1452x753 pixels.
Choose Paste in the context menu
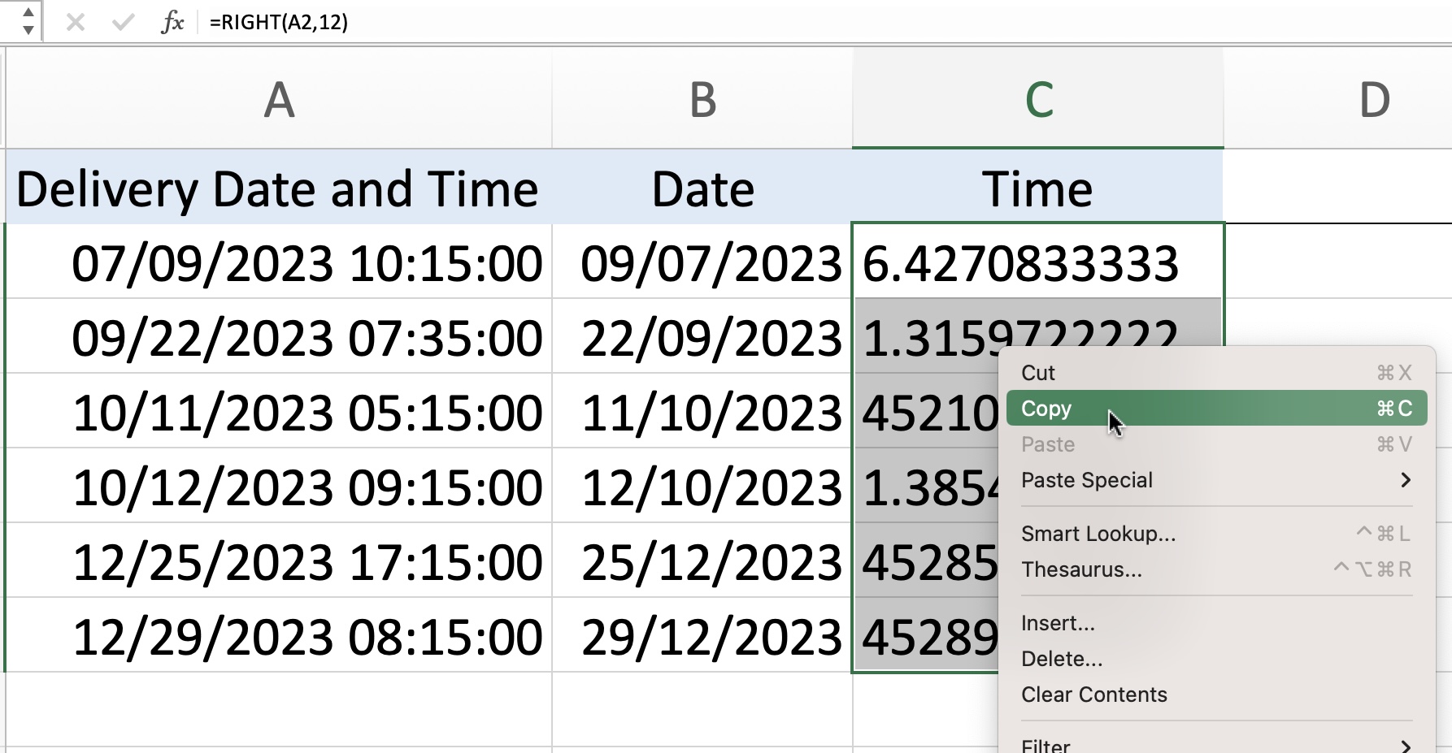point(1216,444)
